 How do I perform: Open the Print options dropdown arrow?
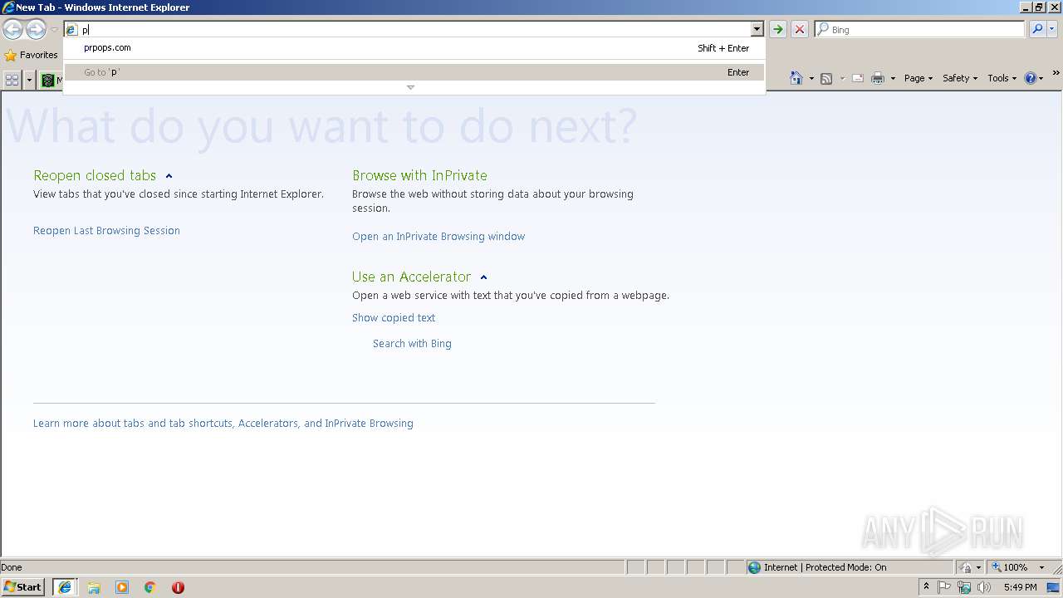pos(893,78)
